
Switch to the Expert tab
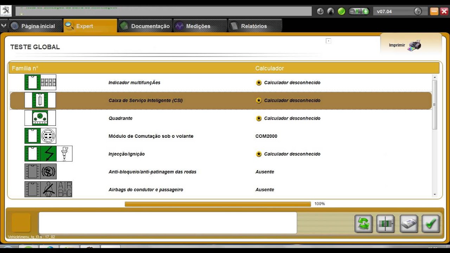coord(90,26)
